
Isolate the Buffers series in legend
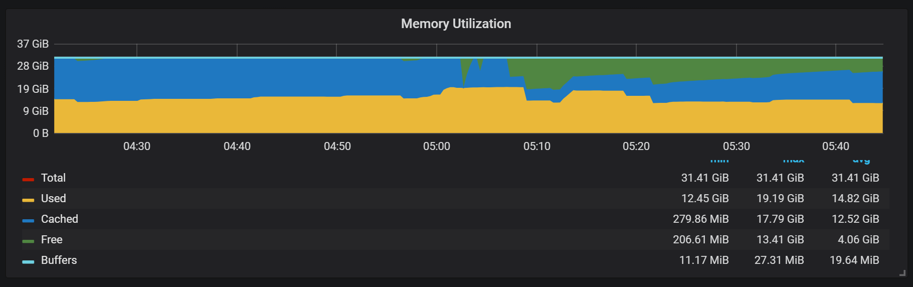[x=59, y=260]
